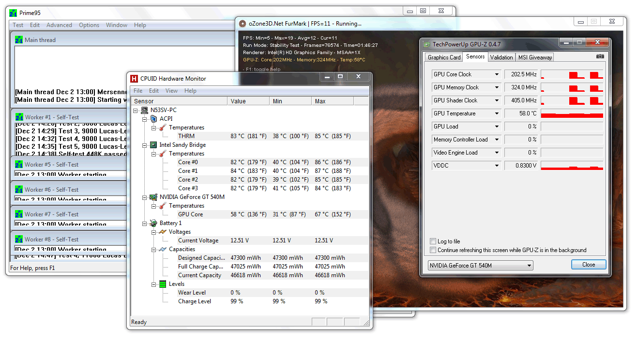Open the GPU Core Clock sensor dropdown
The height and width of the screenshot is (339, 637).
click(x=497, y=74)
